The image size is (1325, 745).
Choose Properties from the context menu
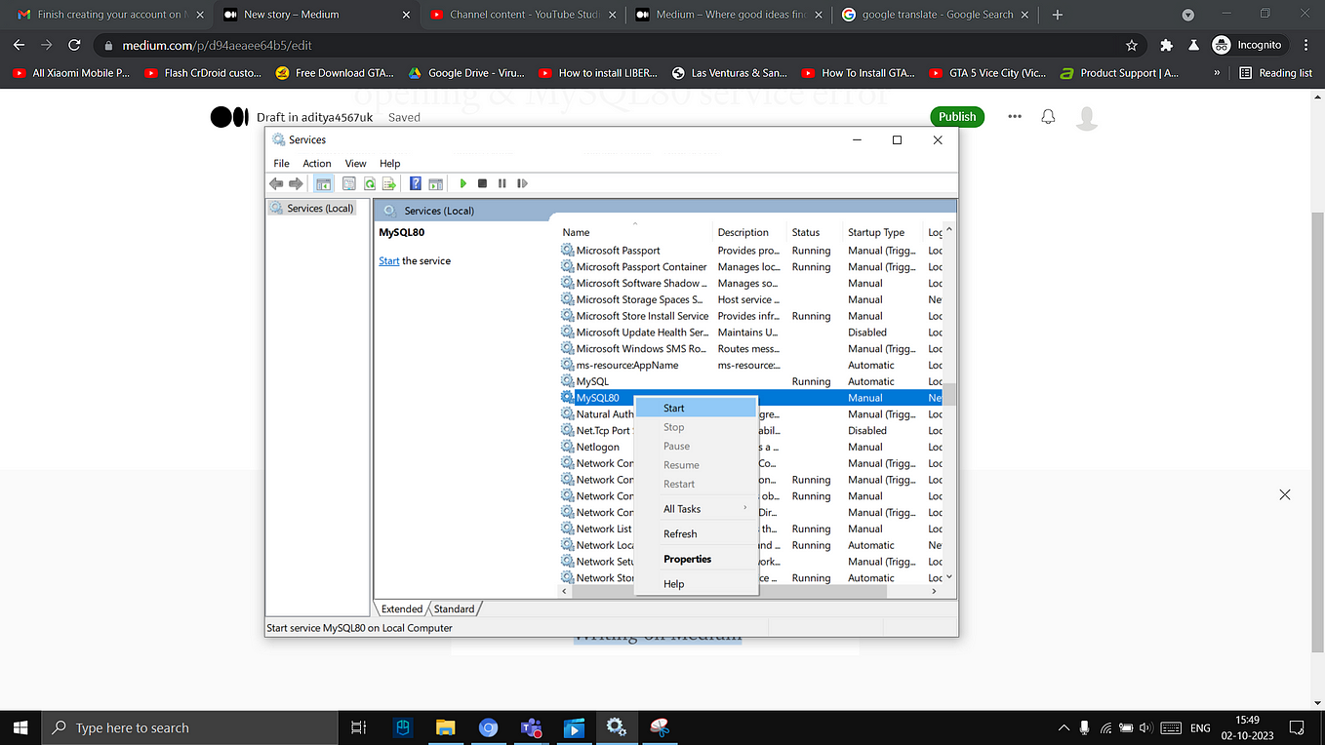pos(696,559)
